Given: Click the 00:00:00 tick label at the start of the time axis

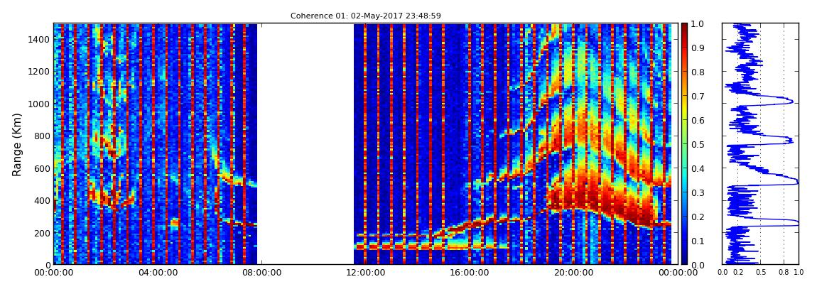Looking at the screenshot, I should coord(54,273).
